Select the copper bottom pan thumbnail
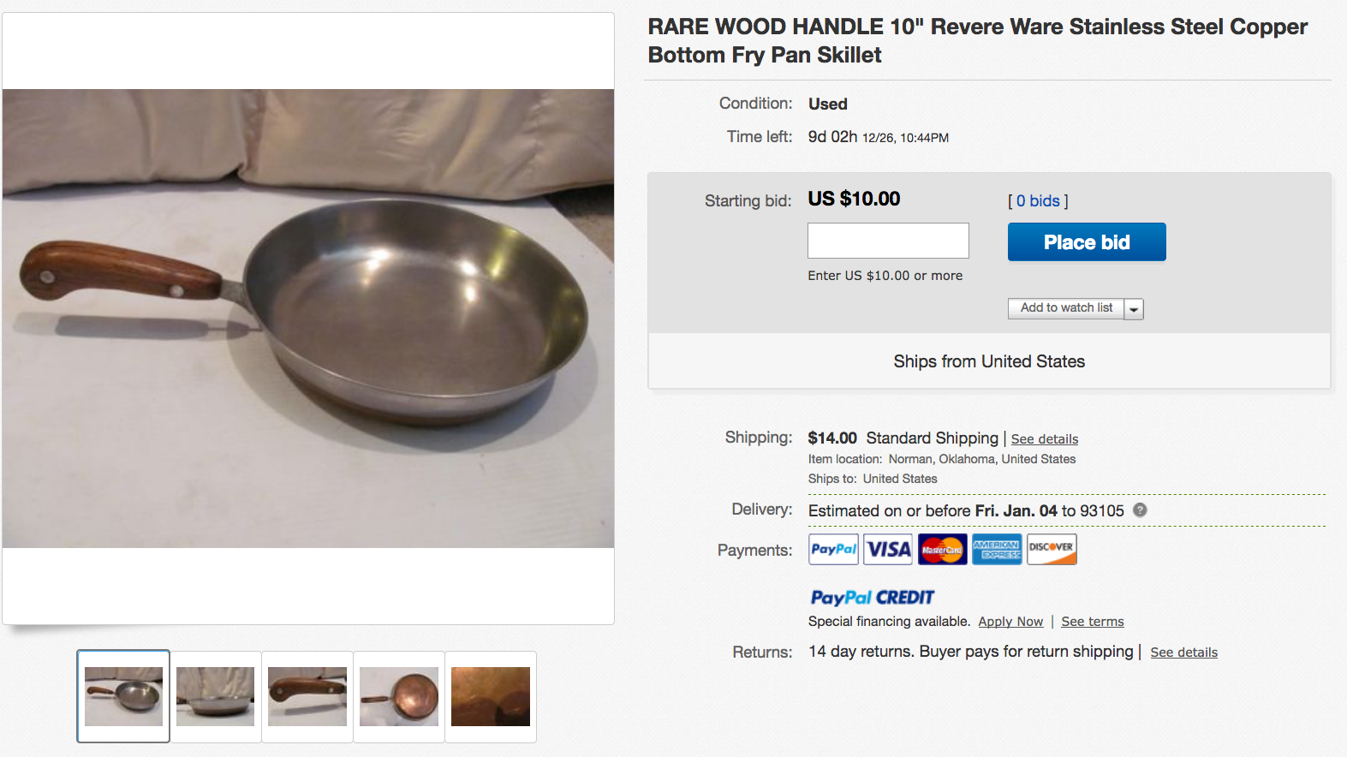 (x=398, y=696)
